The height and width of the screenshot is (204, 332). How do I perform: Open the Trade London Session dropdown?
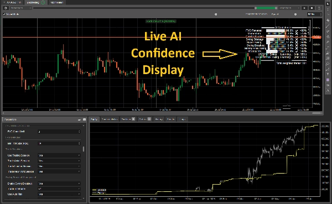tap(59, 166)
